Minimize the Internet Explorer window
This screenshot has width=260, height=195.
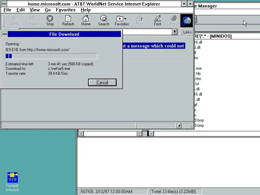(184, 4)
